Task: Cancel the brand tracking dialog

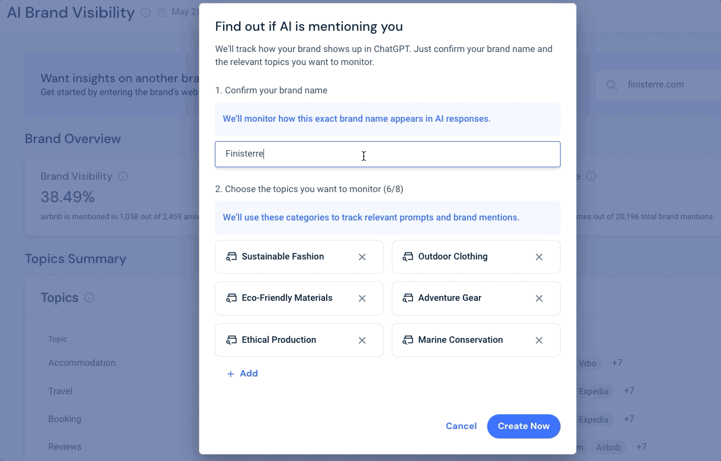Action: click(x=461, y=426)
